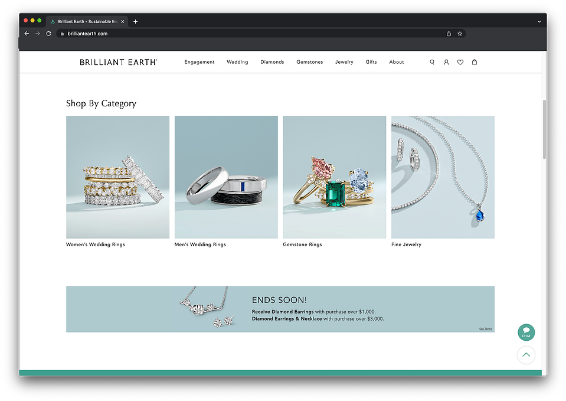Screen dimensions: 566x401
Task: Click Women's Wedding Rings text link
Action: pos(95,244)
